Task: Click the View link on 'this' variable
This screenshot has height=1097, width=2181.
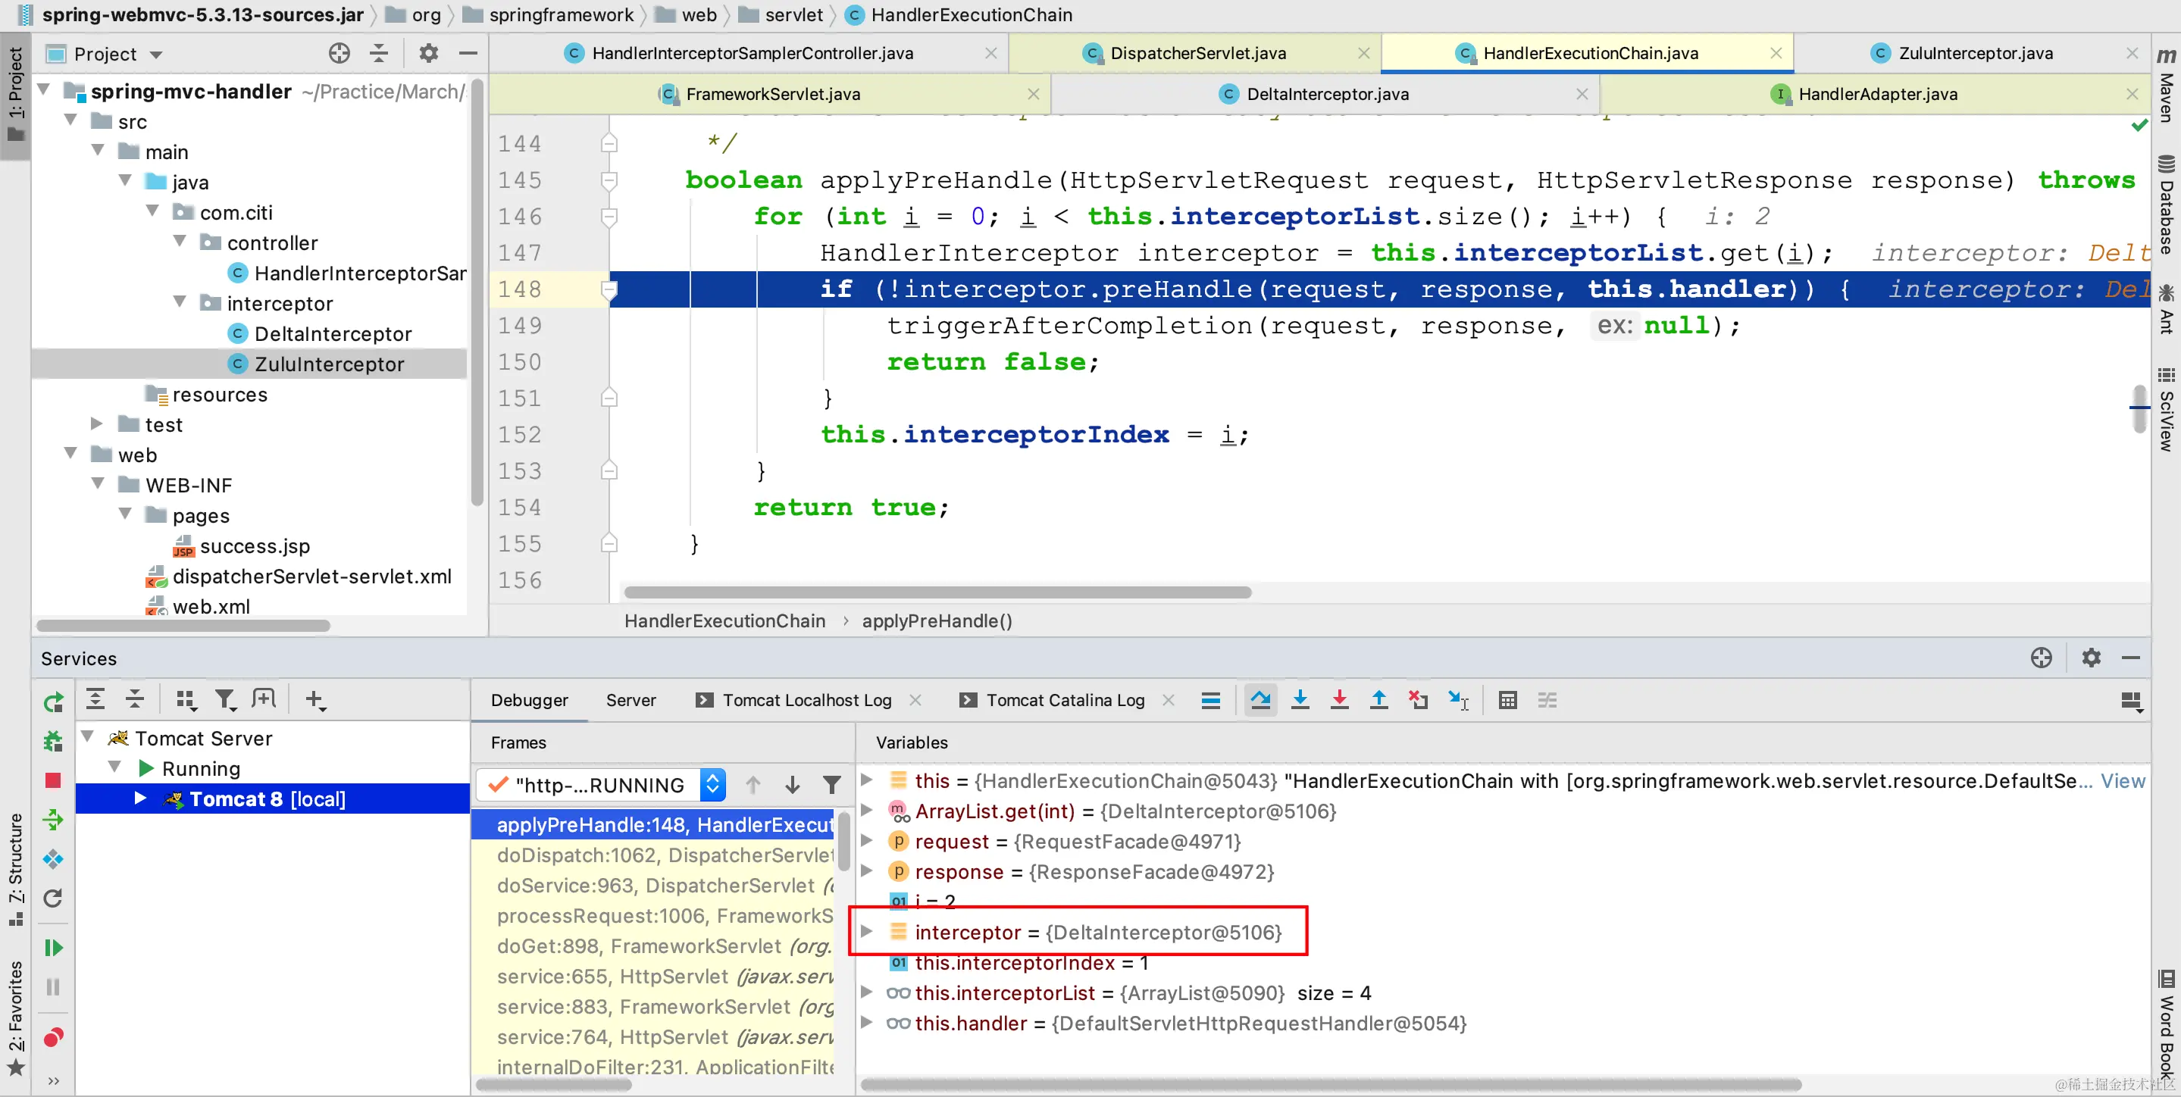Action: coord(2123,780)
